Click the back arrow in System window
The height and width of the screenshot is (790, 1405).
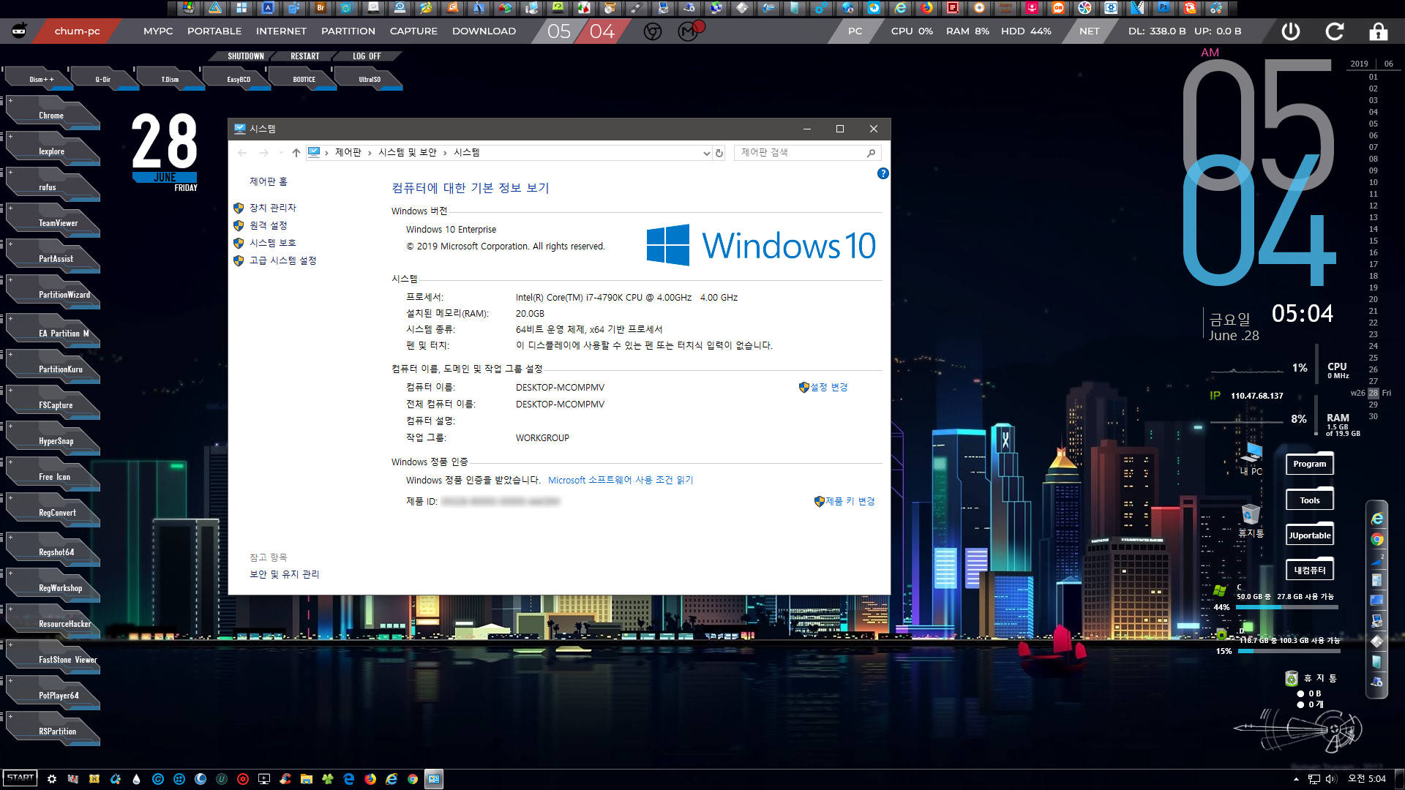coord(243,153)
